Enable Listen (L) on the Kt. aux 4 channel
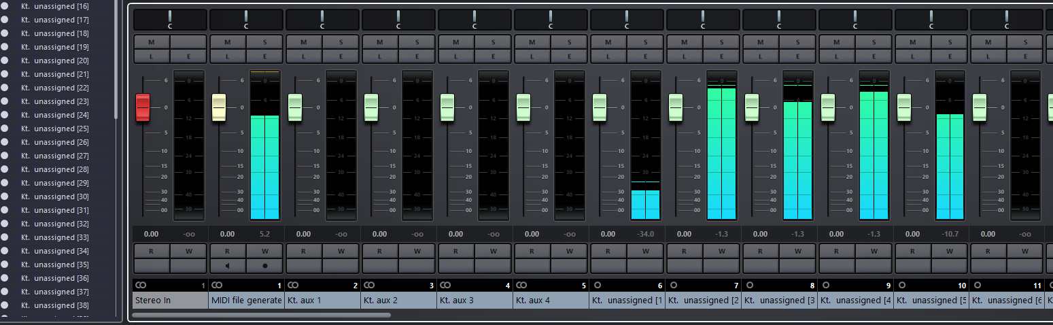This screenshot has height=325, width=1053. coord(532,56)
